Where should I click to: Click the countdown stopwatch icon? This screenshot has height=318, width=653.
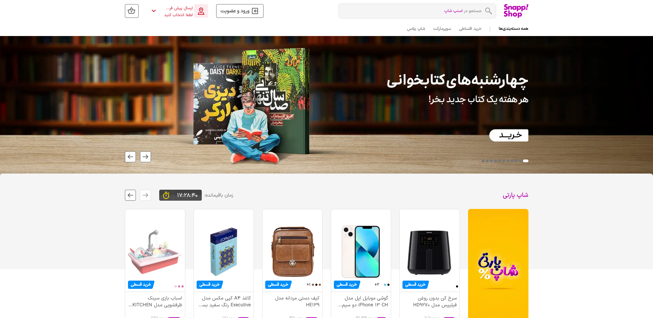(x=166, y=195)
